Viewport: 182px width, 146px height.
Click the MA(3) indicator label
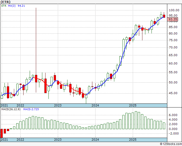coord(12,6)
